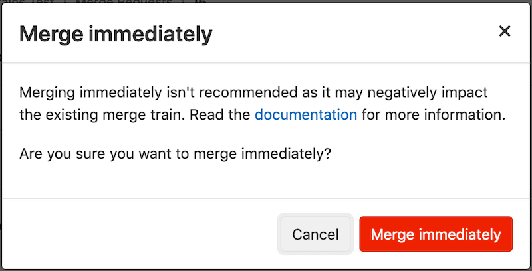The height and width of the screenshot is (271, 532).
Task: Click the blank space below the confirmation question
Action: point(266,181)
